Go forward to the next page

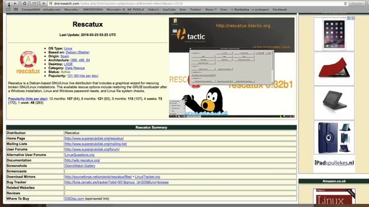pos(16,3)
